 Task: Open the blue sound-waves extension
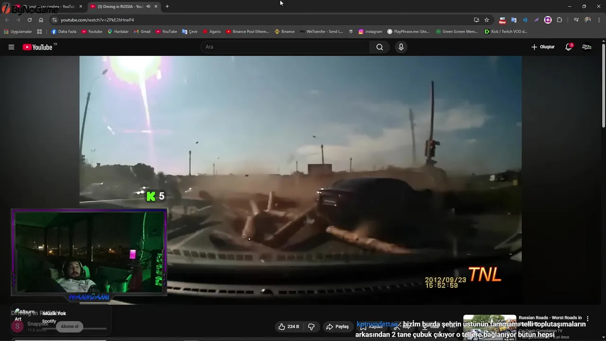point(525,20)
